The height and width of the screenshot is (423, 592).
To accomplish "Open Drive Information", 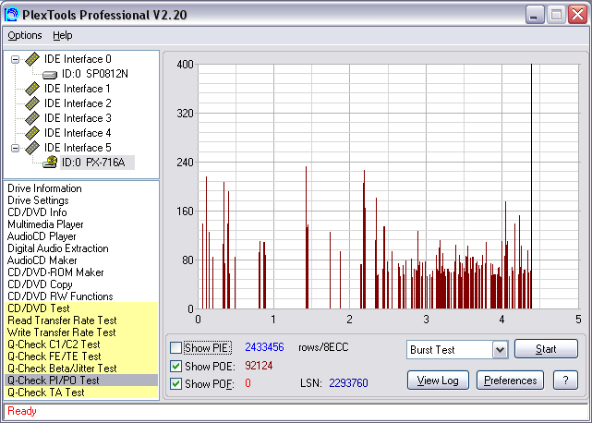I will pyautogui.click(x=44, y=188).
